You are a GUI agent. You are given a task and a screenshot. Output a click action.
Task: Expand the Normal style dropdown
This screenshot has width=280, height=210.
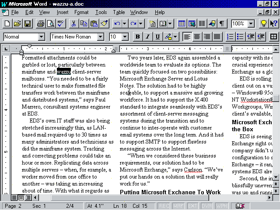(x=41, y=37)
